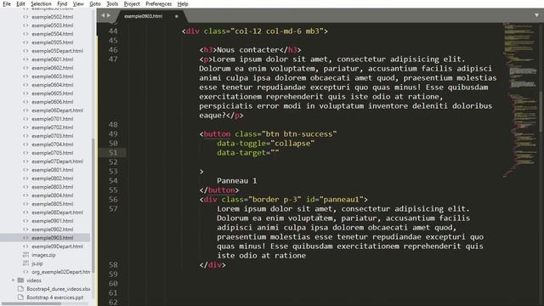The width and height of the screenshot is (544, 306).
Task: Open exemple0603.html from the sidebar
Action: [x=53, y=76]
